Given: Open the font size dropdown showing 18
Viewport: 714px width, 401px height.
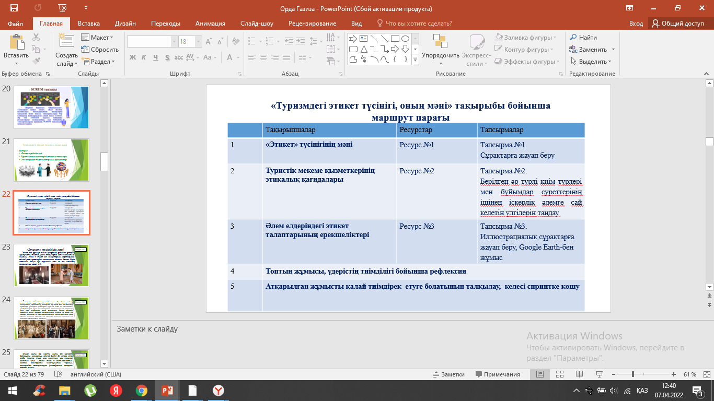Looking at the screenshot, I should click(x=197, y=42).
